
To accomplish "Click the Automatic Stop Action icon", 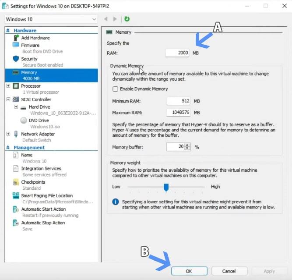I will point(16,223).
